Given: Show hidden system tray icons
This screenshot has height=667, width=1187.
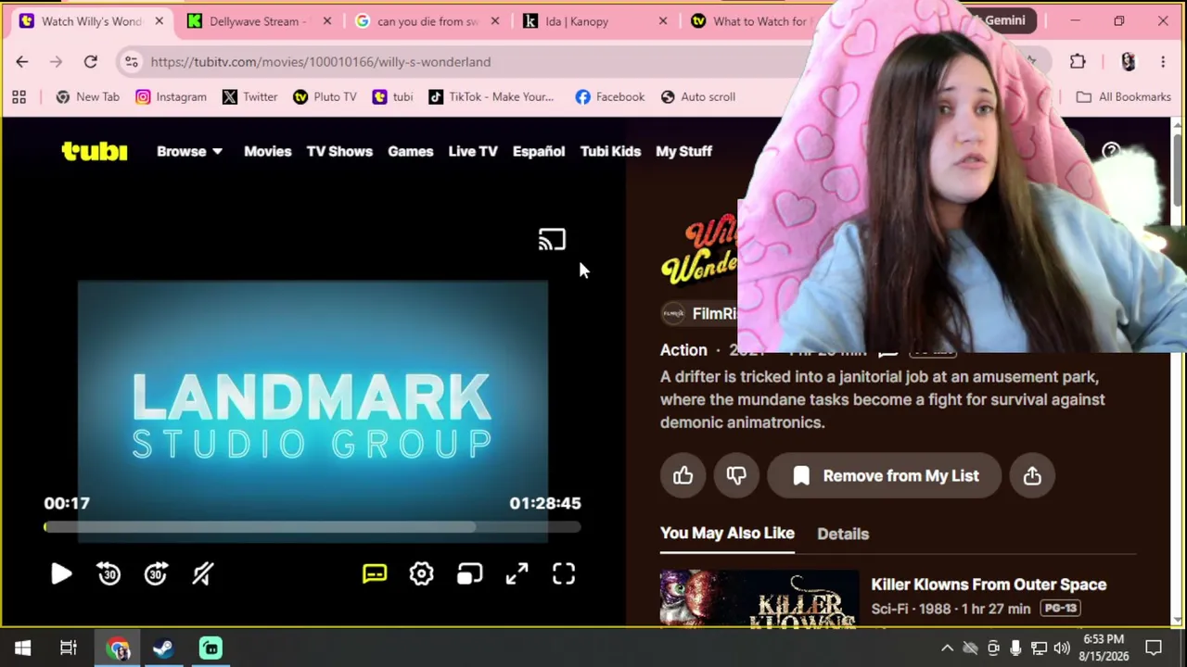Looking at the screenshot, I should point(947,648).
